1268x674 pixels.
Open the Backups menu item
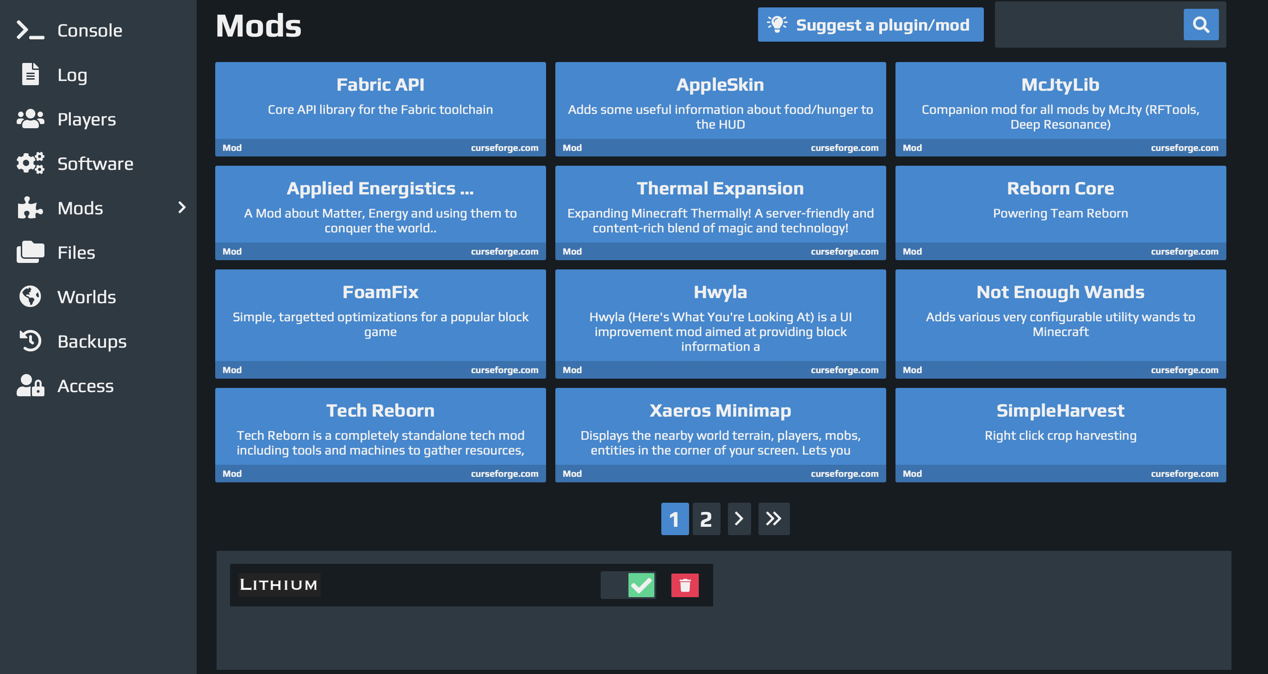(99, 341)
